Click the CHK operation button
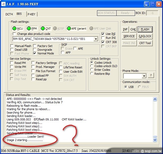 click(133, 30)
